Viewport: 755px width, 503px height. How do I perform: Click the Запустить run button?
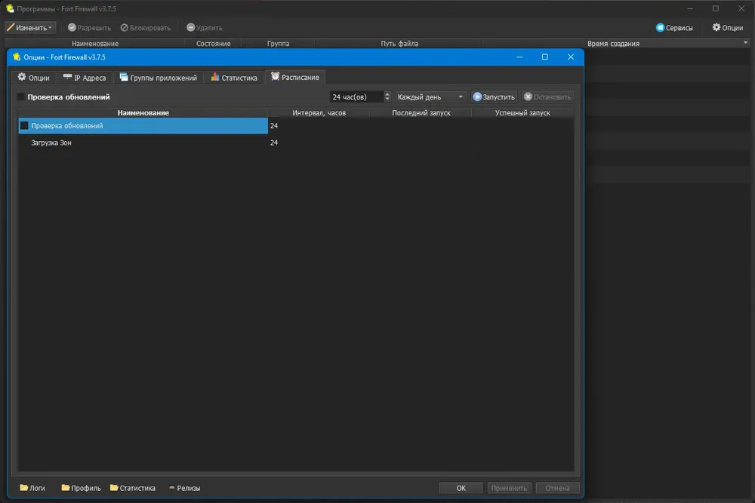pyautogui.click(x=494, y=97)
